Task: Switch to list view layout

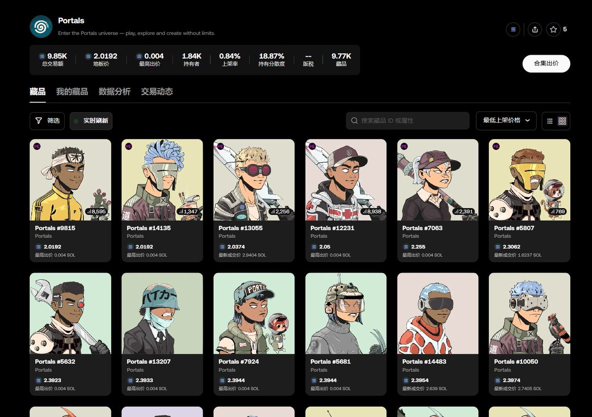Action: [550, 121]
